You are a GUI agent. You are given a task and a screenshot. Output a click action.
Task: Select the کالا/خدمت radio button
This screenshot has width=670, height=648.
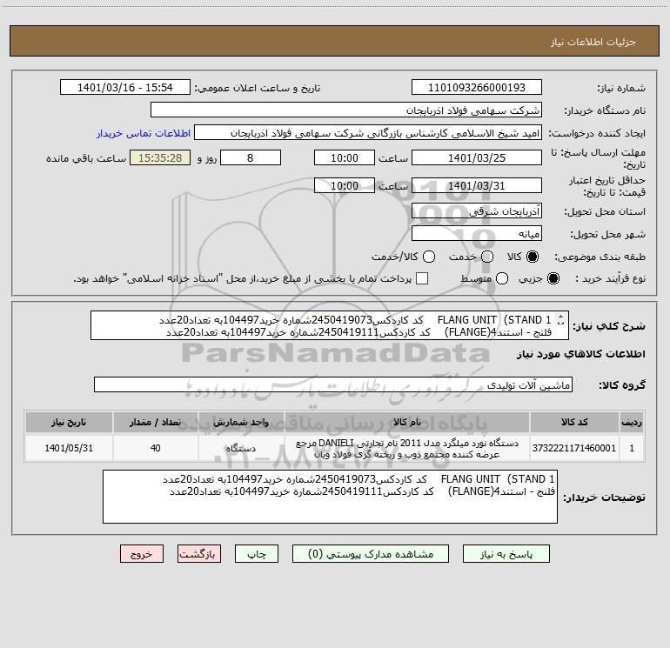[429, 257]
